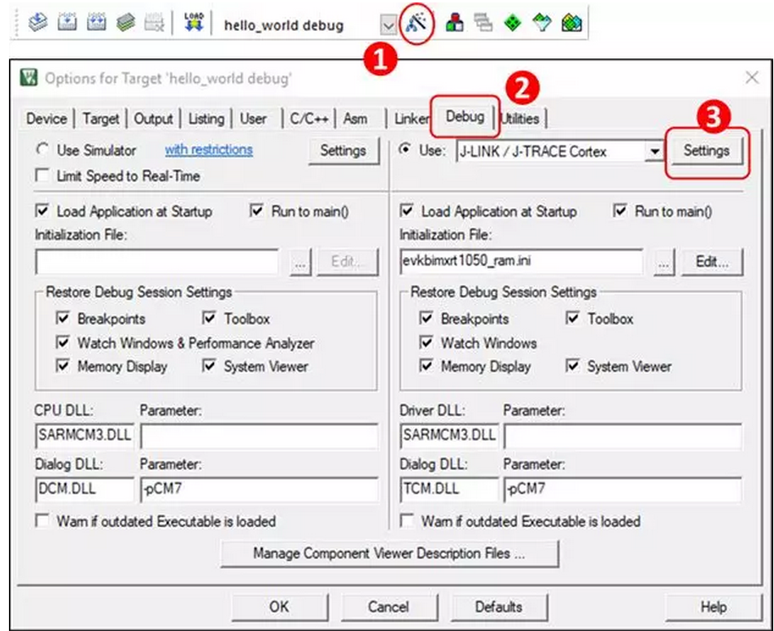Toggle Breakpoints checkbox in simulator column

[63, 318]
